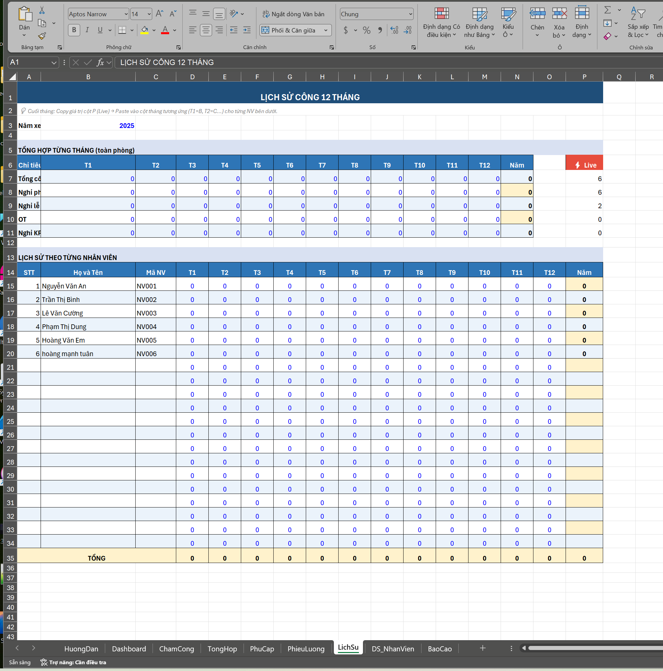Click the Cut scissors icon

42,10
